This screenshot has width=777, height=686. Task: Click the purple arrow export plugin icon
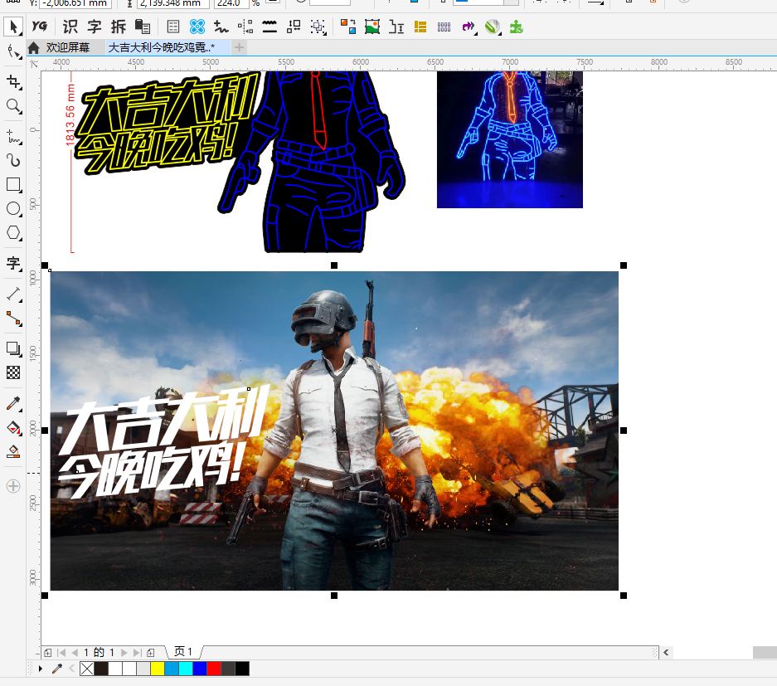click(x=469, y=27)
